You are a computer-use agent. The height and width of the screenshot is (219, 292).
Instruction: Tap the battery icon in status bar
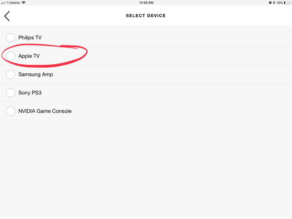[x=286, y=3]
